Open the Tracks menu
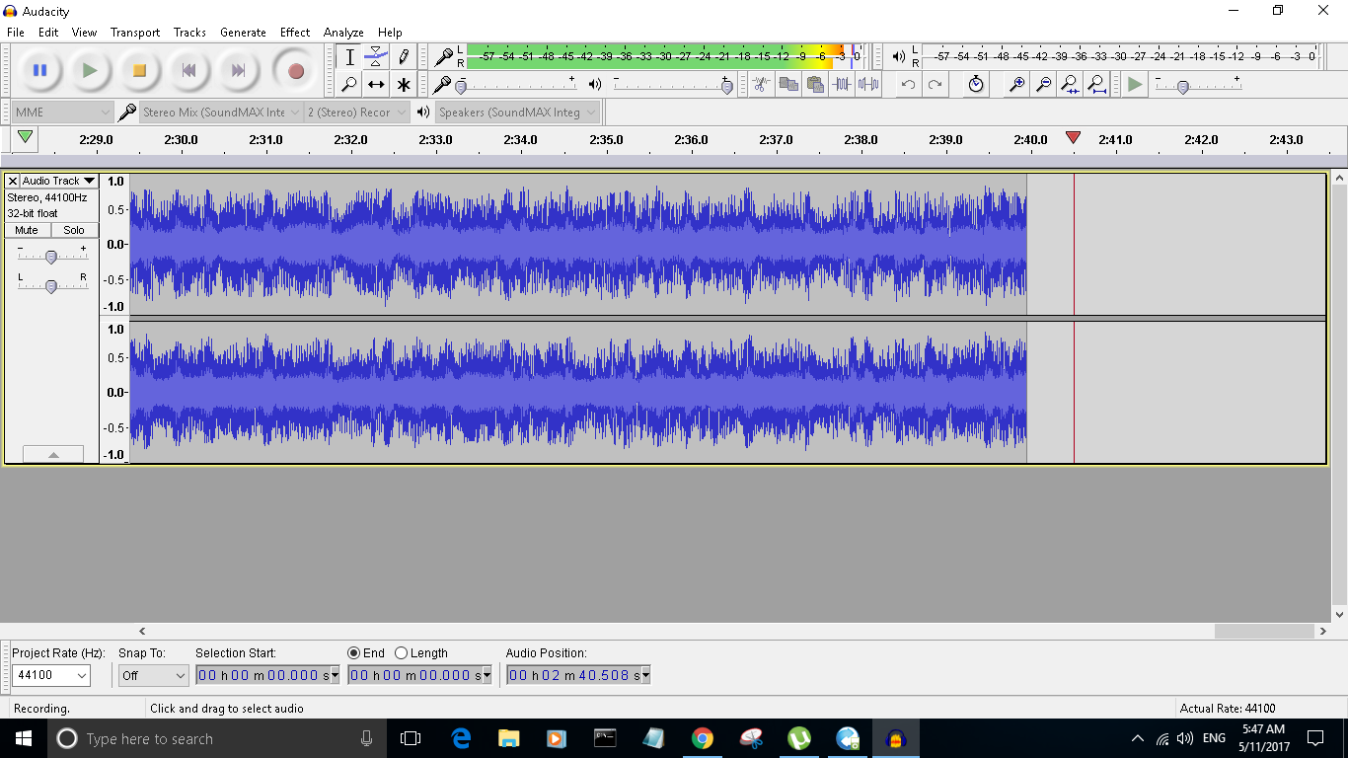Viewport: 1348px width, 758px height. [x=189, y=33]
